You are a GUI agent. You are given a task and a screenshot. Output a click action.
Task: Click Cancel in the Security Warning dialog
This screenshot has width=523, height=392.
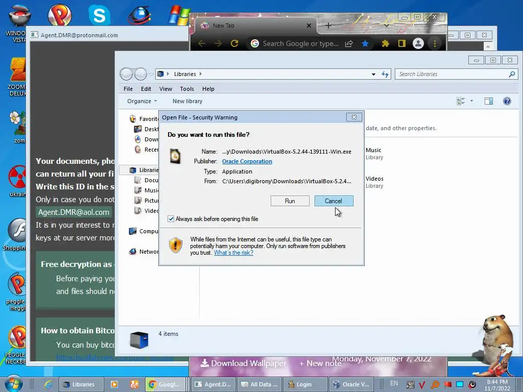[x=334, y=201]
